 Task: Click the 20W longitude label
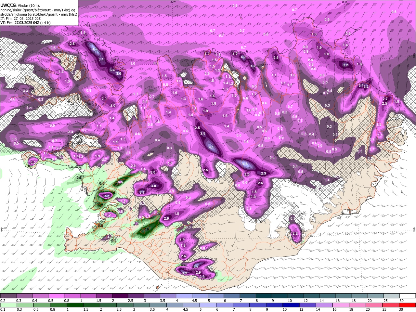pos(173,2)
